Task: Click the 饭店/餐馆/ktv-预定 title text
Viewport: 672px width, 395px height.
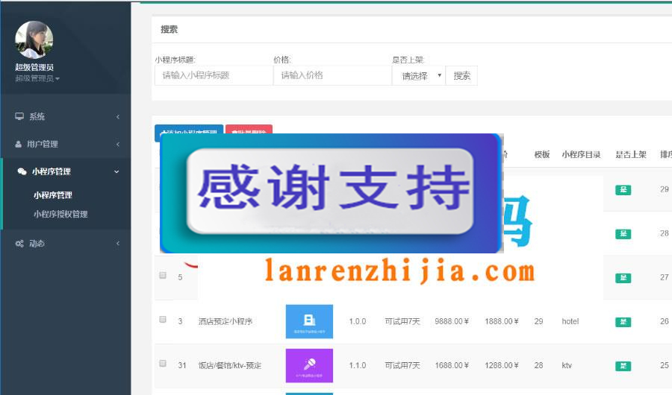Action: (230, 365)
